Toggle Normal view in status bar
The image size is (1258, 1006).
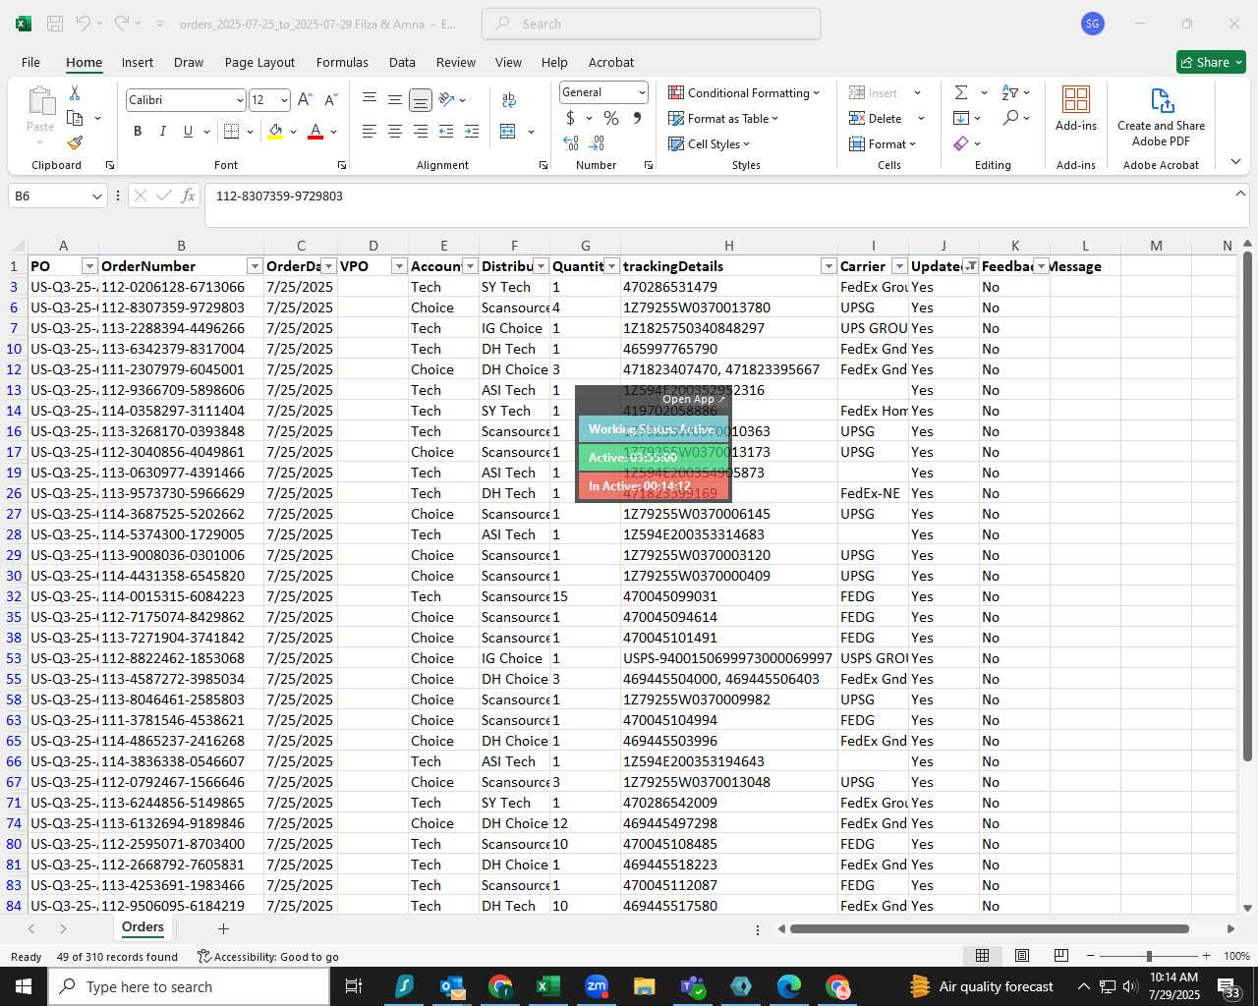pyautogui.click(x=982, y=956)
